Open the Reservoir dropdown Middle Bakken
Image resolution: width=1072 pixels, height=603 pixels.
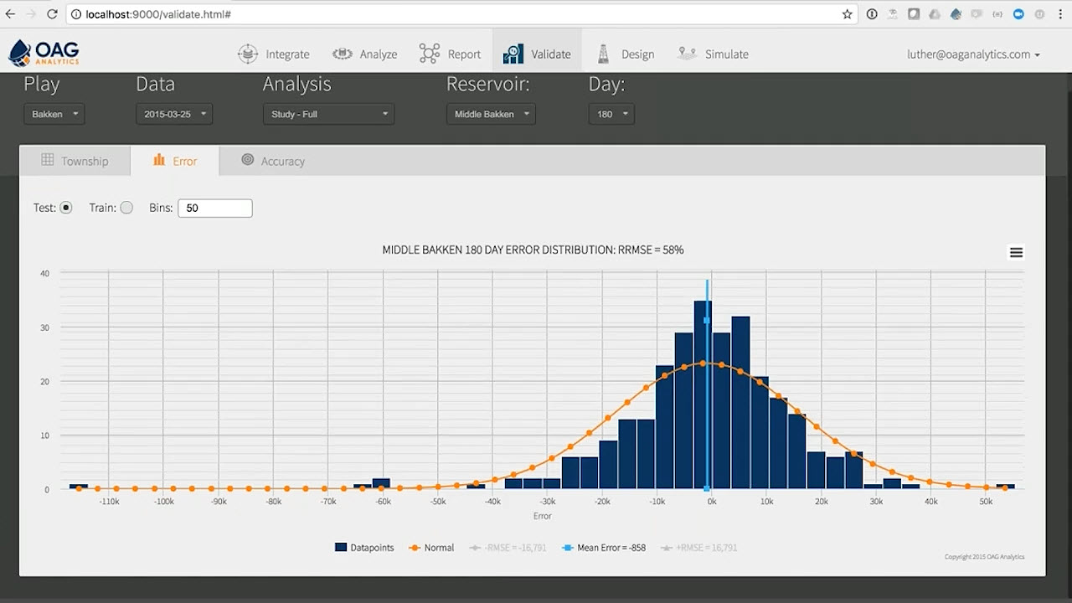point(491,114)
